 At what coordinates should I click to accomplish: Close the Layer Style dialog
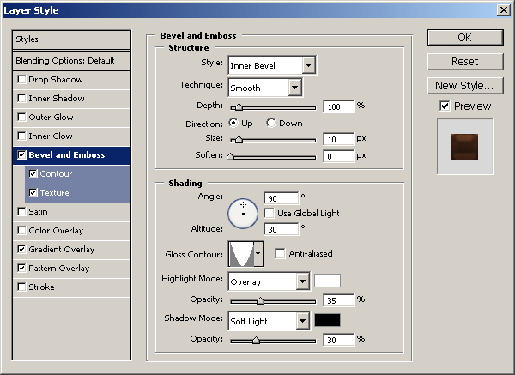[x=504, y=9]
